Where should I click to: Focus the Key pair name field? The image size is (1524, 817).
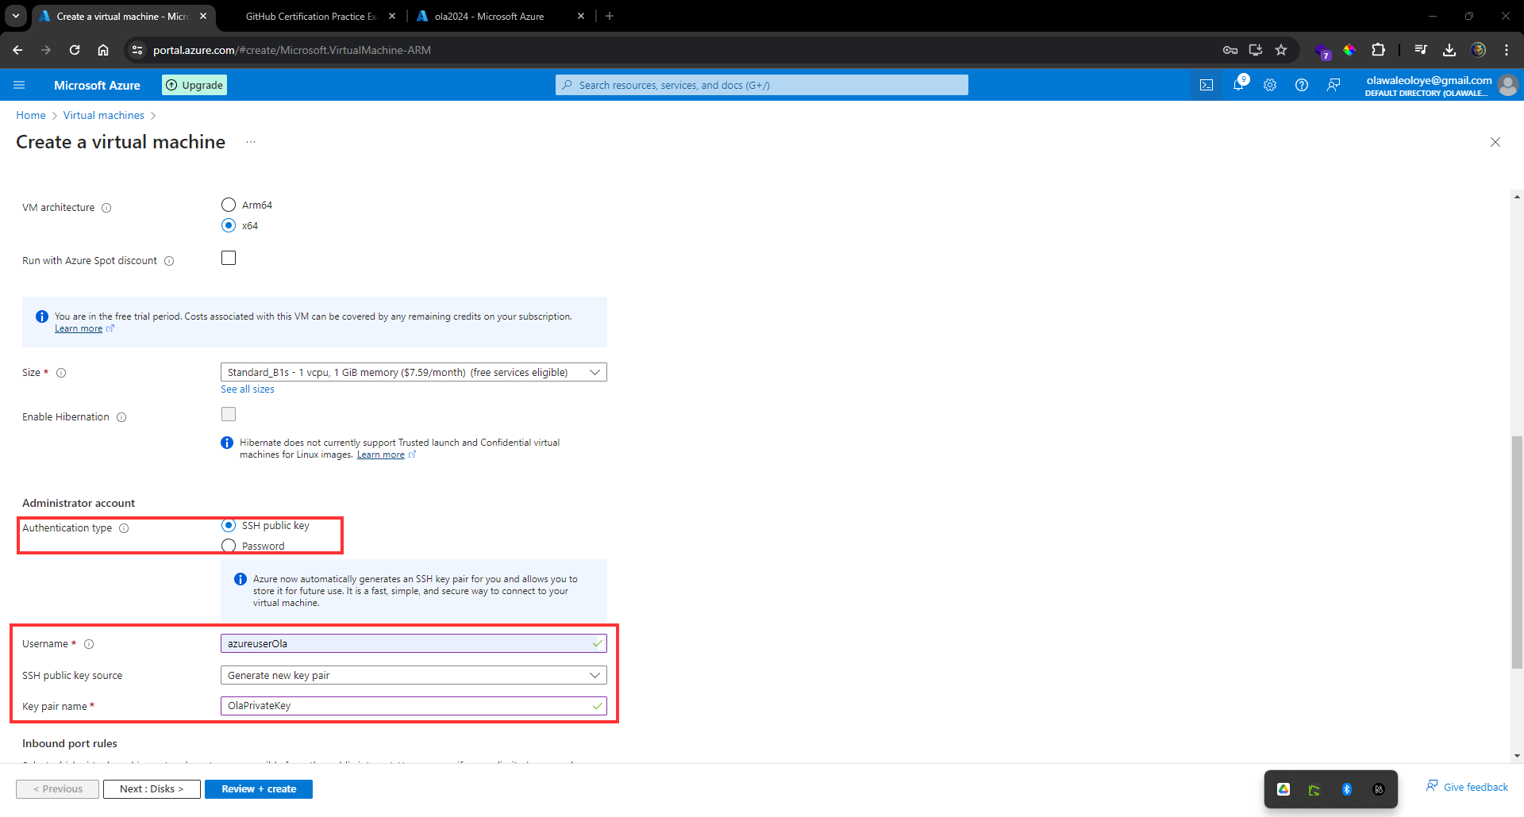tap(414, 706)
